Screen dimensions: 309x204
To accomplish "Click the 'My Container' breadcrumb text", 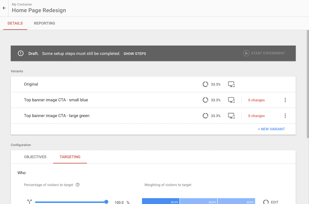I will 22,4.
